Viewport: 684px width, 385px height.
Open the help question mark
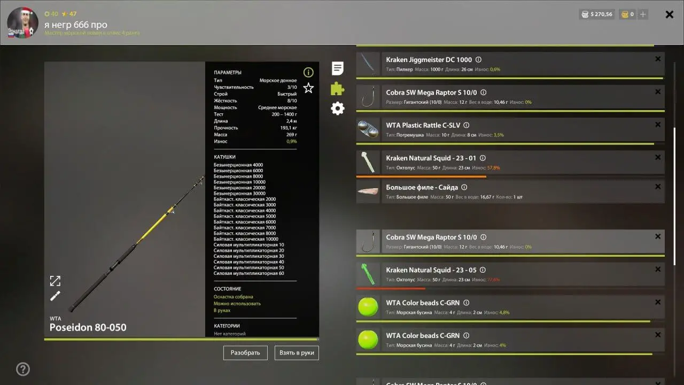(x=23, y=369)
